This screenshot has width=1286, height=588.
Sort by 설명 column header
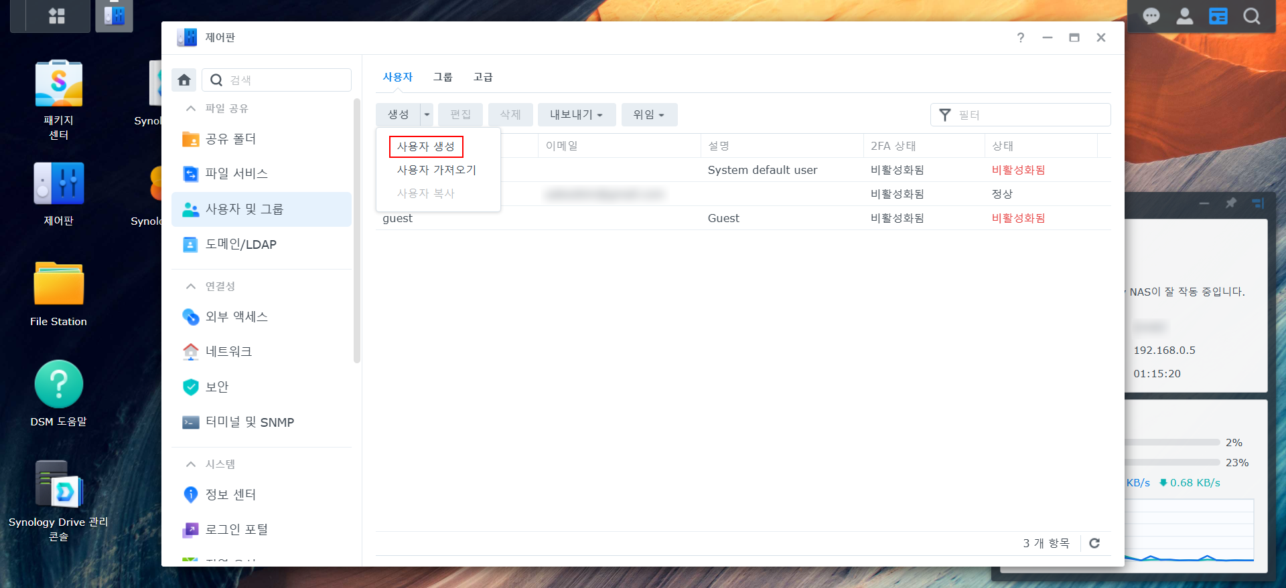pyautogui.click(x=782, y=146)
